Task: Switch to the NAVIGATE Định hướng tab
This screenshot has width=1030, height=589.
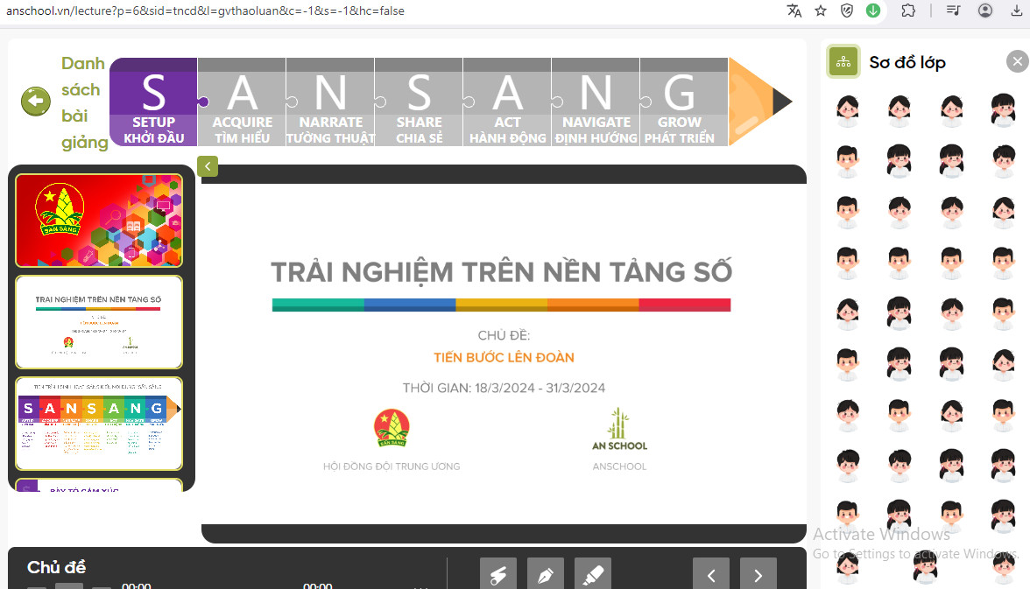Action: pyautogui.click(x=596, y=102)
